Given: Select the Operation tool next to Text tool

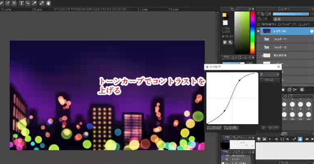Looking at the screenshot, I should tap(28, 3).
